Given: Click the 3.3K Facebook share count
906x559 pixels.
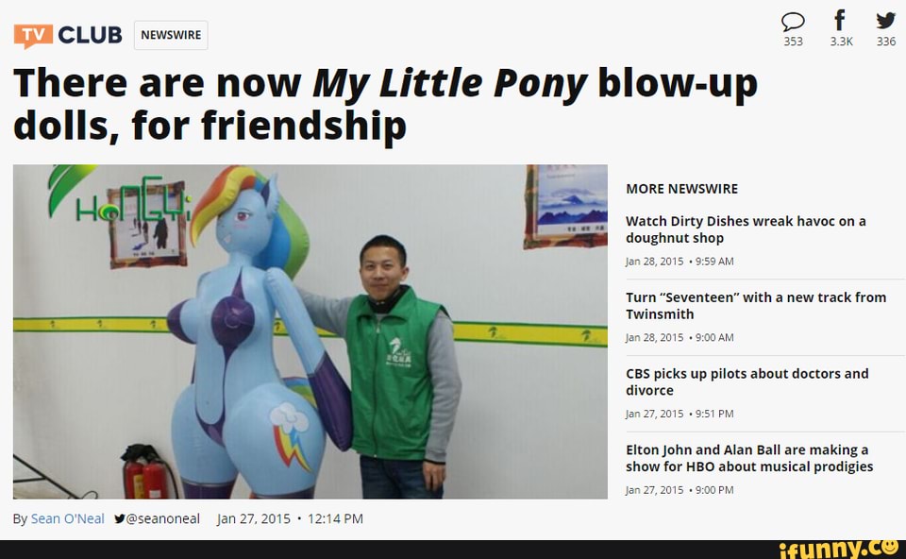Looking at the screenshot, I should tap(841, 42).
